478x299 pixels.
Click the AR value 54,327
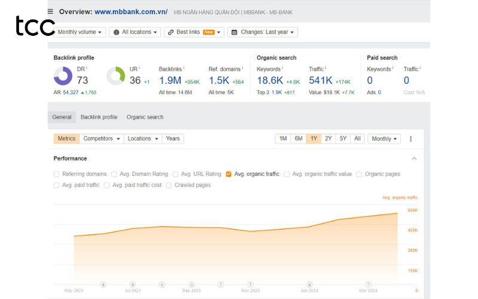[71, 93]
